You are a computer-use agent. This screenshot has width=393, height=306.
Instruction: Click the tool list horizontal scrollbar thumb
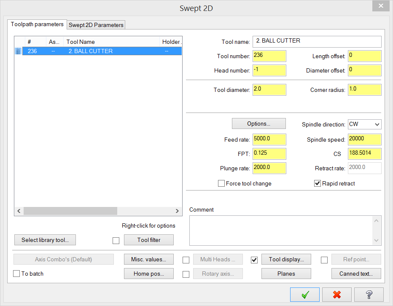tap(70, 211)
